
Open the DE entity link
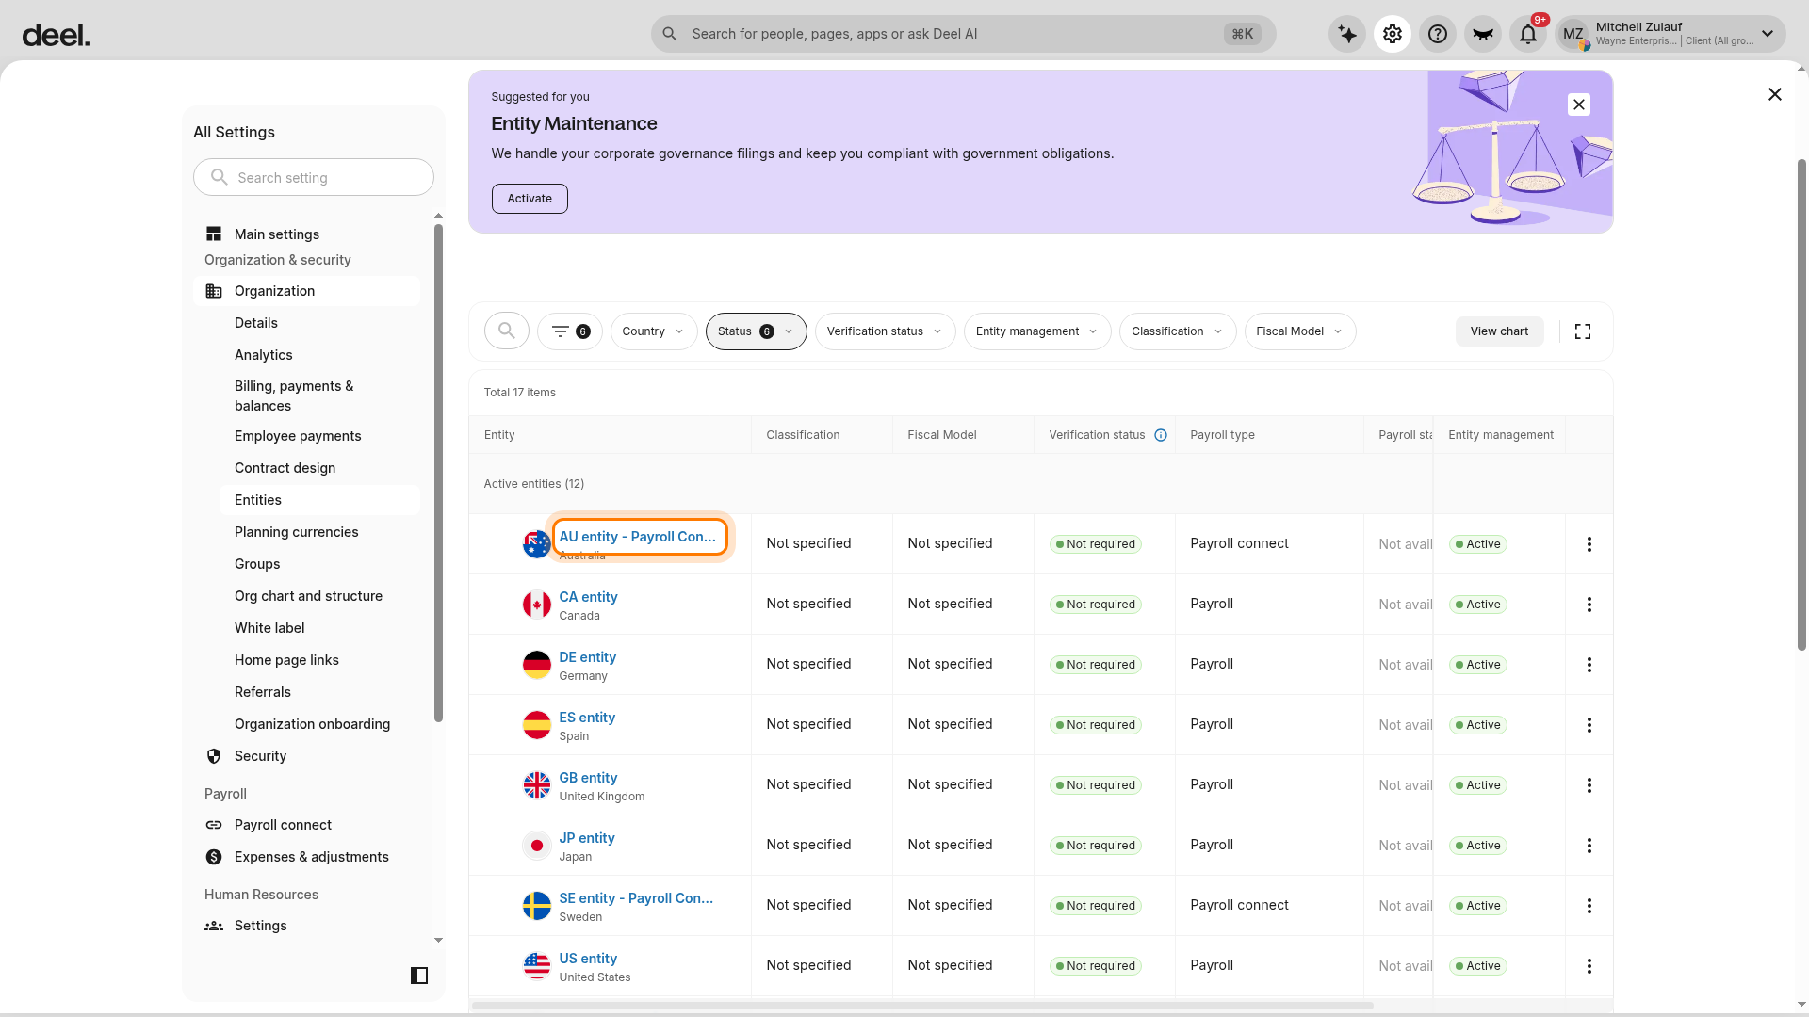(588, 657)
